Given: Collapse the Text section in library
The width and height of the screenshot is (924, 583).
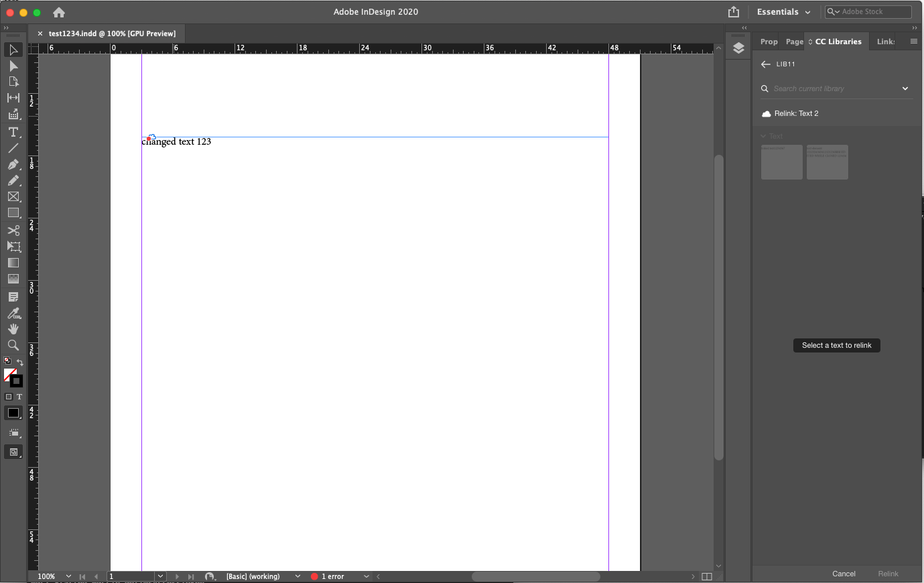Looking at the screenshot, I should pyautogui.click(x=763, y=135).
